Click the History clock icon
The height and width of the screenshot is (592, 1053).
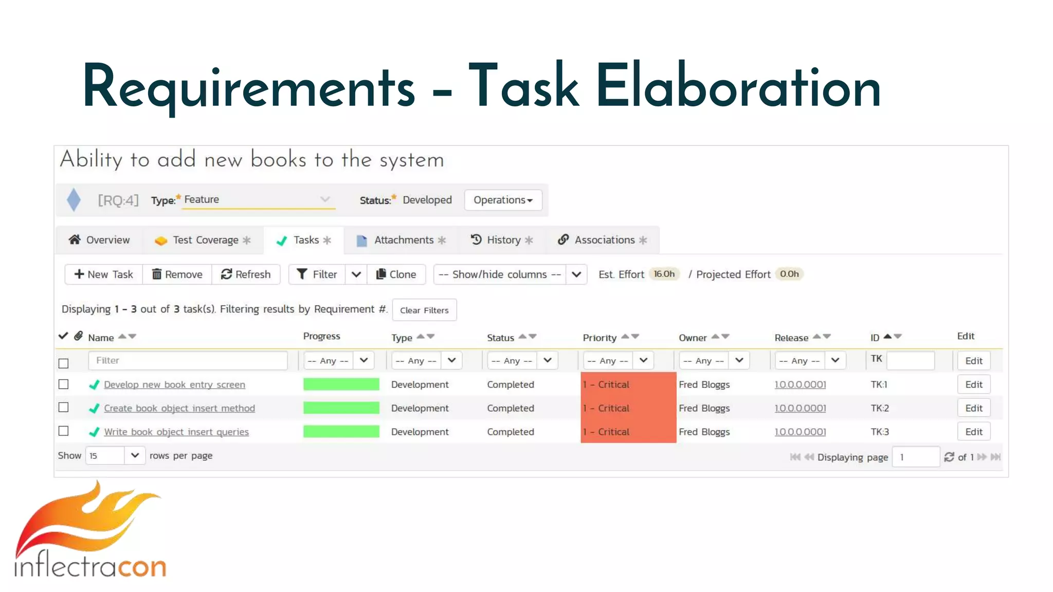[x=476, y=239]
